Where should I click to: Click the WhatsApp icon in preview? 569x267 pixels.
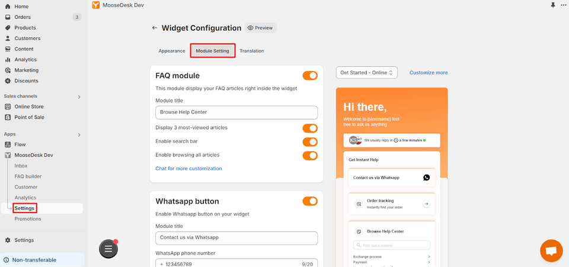[x=426, y=178]
